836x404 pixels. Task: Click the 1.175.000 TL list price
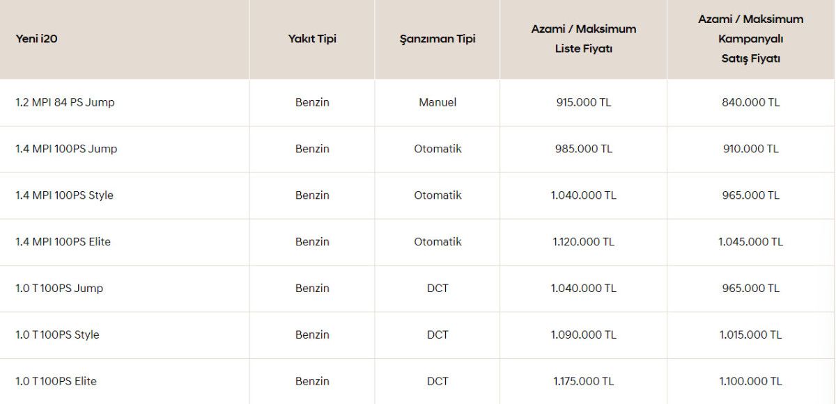tap(584, 382)
